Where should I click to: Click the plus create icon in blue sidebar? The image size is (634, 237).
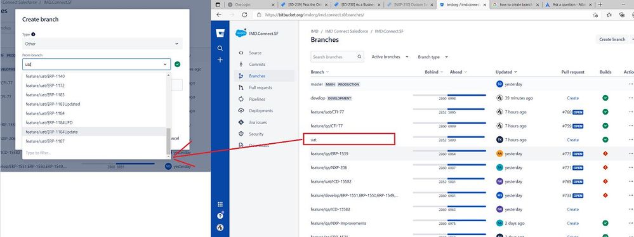click(220, 60)
